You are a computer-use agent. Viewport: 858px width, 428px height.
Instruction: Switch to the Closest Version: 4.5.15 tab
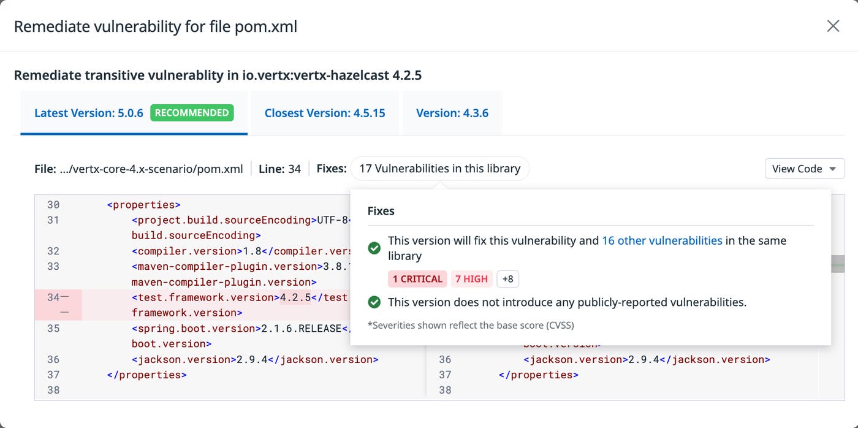point(325,113)
